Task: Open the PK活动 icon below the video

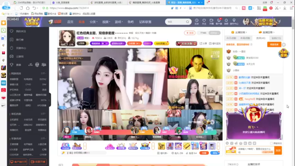Action: tap(65, 146)
